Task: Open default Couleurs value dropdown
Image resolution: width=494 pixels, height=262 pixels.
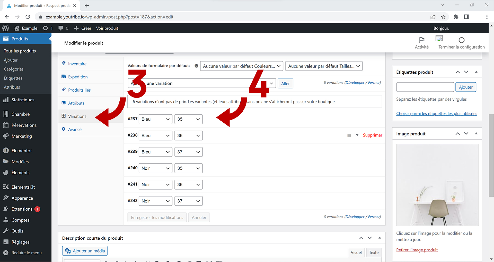Action: click(x=242, y=66)
